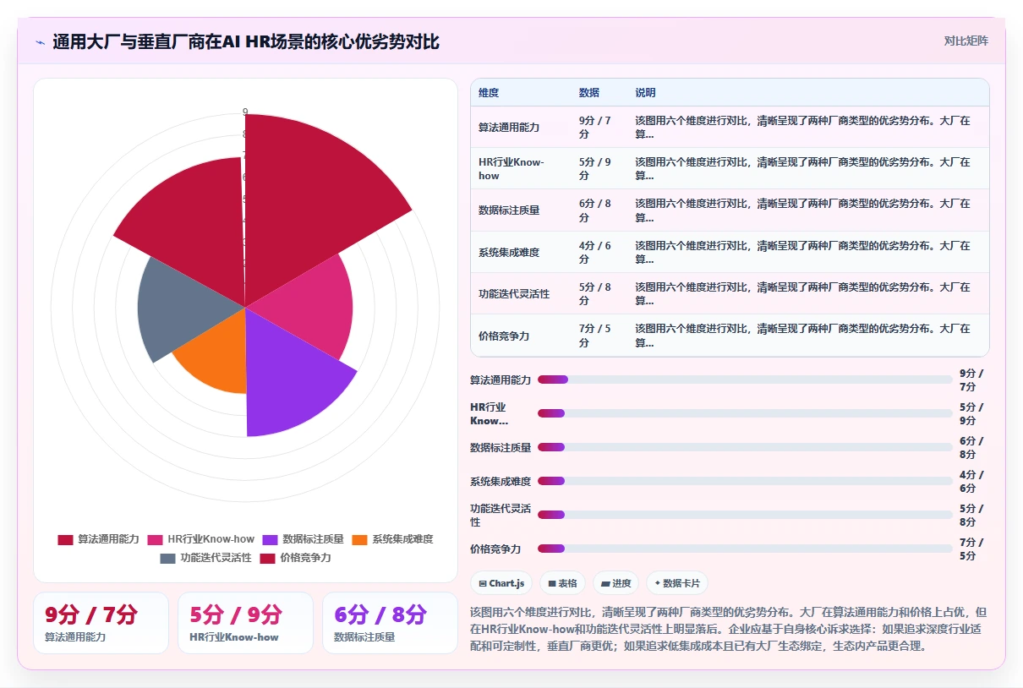Toggle the 价格竞争力 legend entry
The height and width of the screenshot is (688, 1023).
(x=295, y=558)
